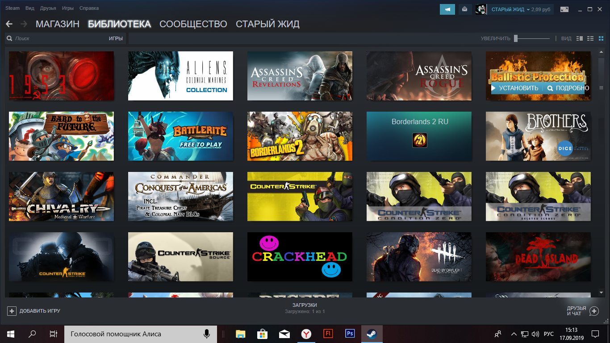Select Bard to the Future tile
The image size is (610, 343).
coord(61,136)
